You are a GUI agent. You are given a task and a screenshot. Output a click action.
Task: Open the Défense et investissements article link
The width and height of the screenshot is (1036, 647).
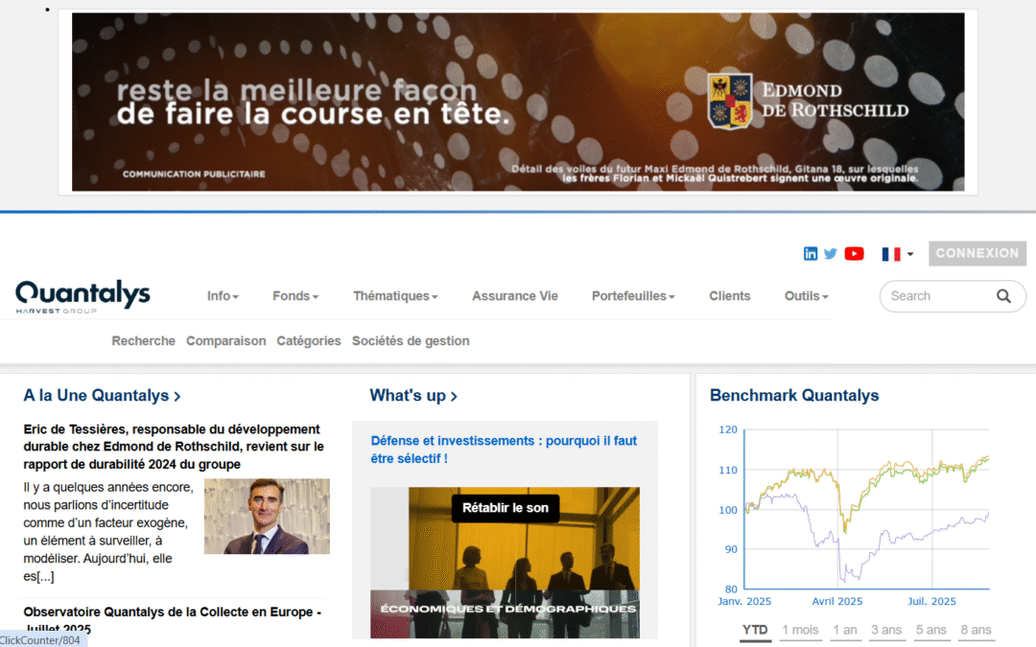[x=504, y=450]
